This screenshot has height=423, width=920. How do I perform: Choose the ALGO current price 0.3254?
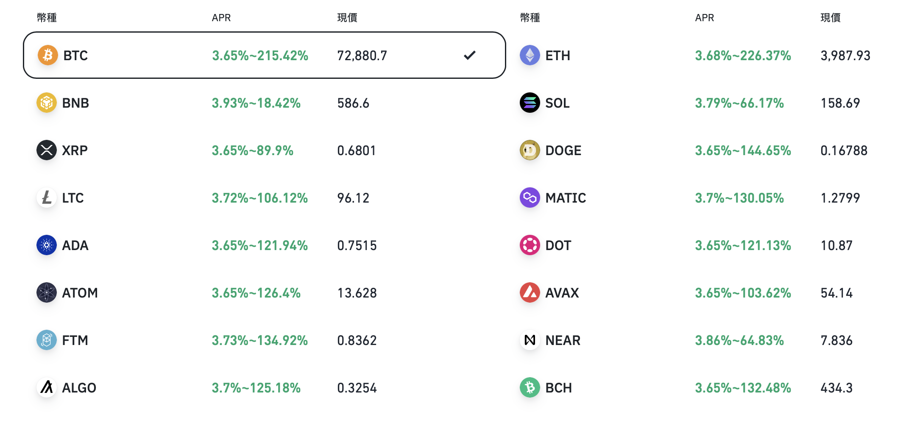click(357, 388)
